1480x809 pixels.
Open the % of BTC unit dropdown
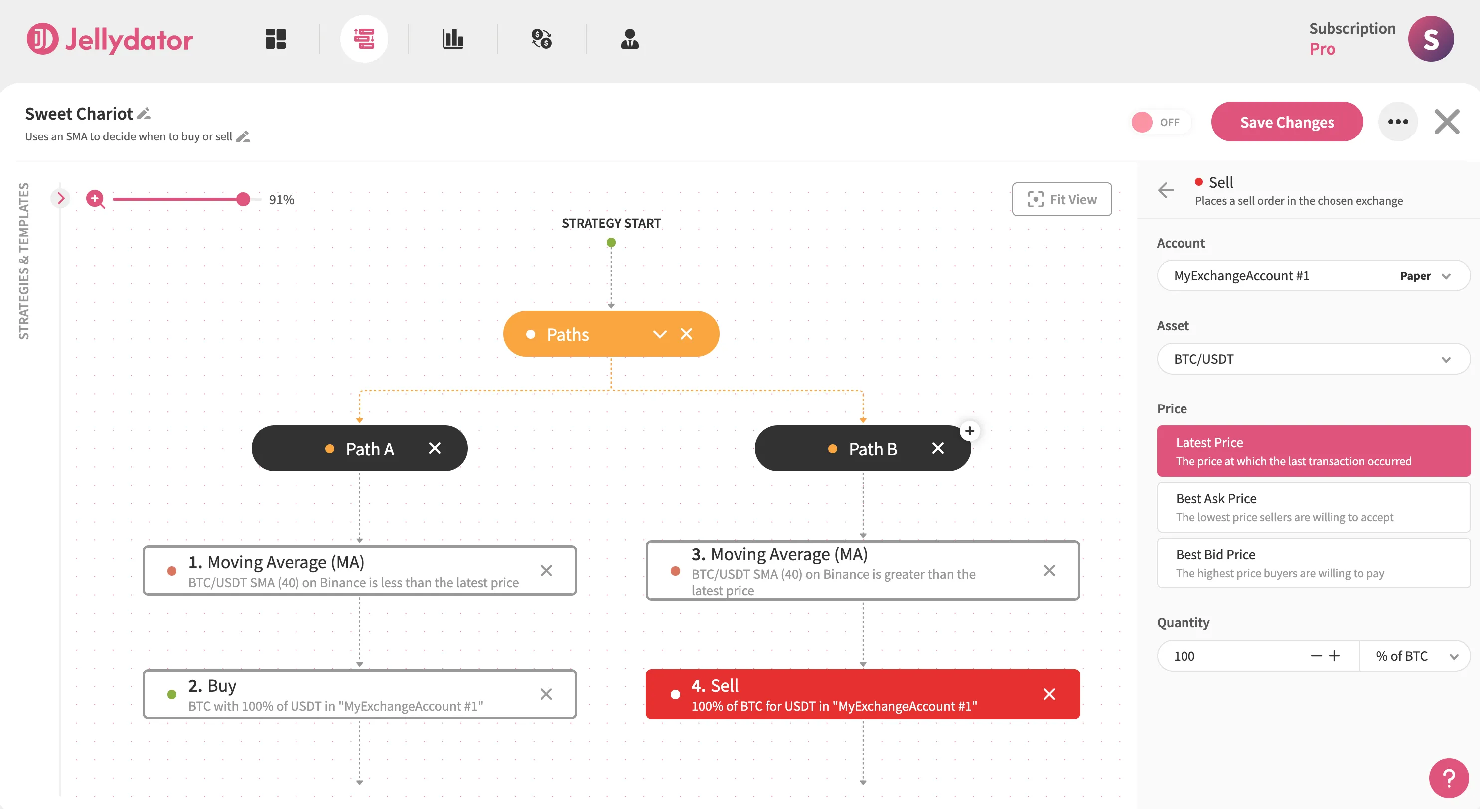pyautogui.click(x=1415, y=655)
